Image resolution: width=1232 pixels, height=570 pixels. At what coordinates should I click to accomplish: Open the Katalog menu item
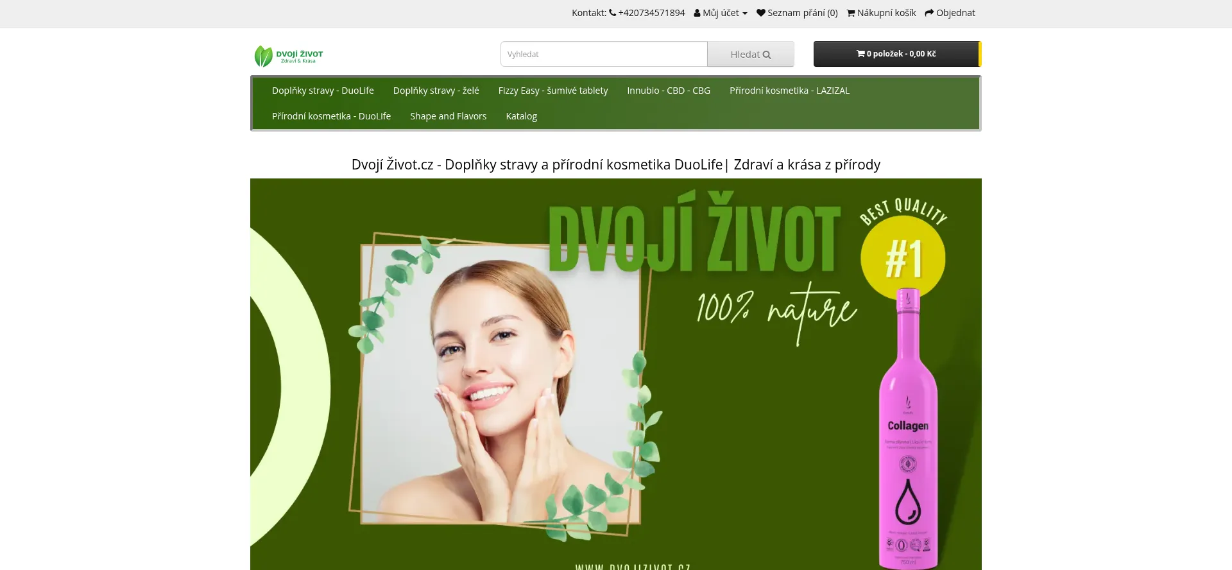tap(522, 116)
